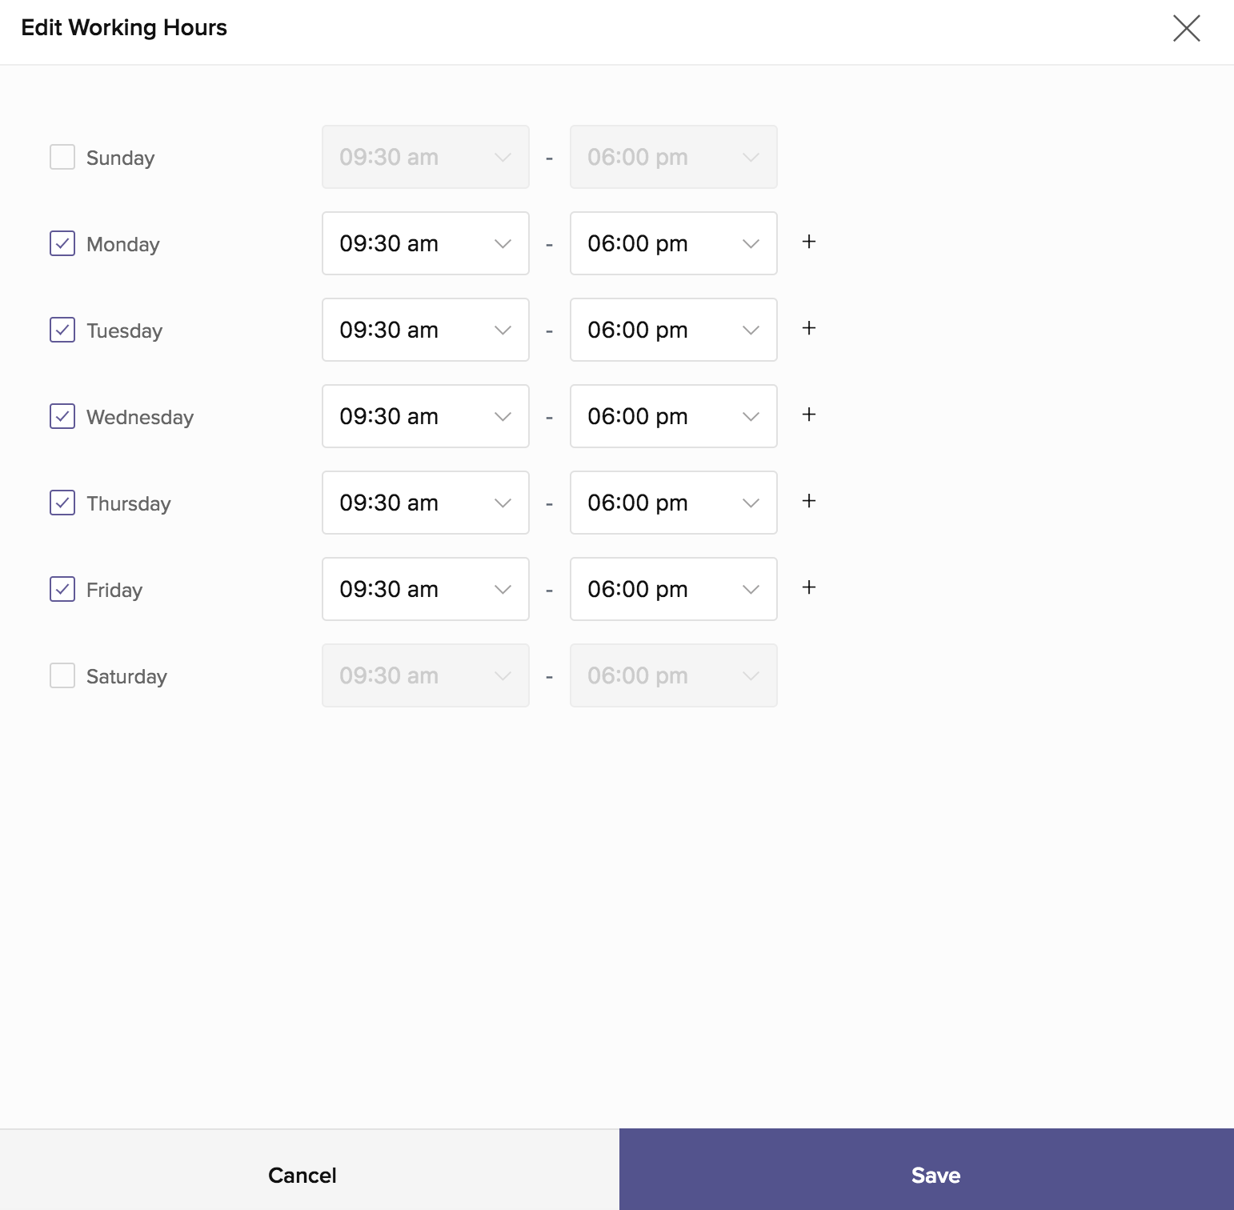Add another time slot for Wednesday
Viewport: 1234px width, 1210px height.
pos(809,415)
